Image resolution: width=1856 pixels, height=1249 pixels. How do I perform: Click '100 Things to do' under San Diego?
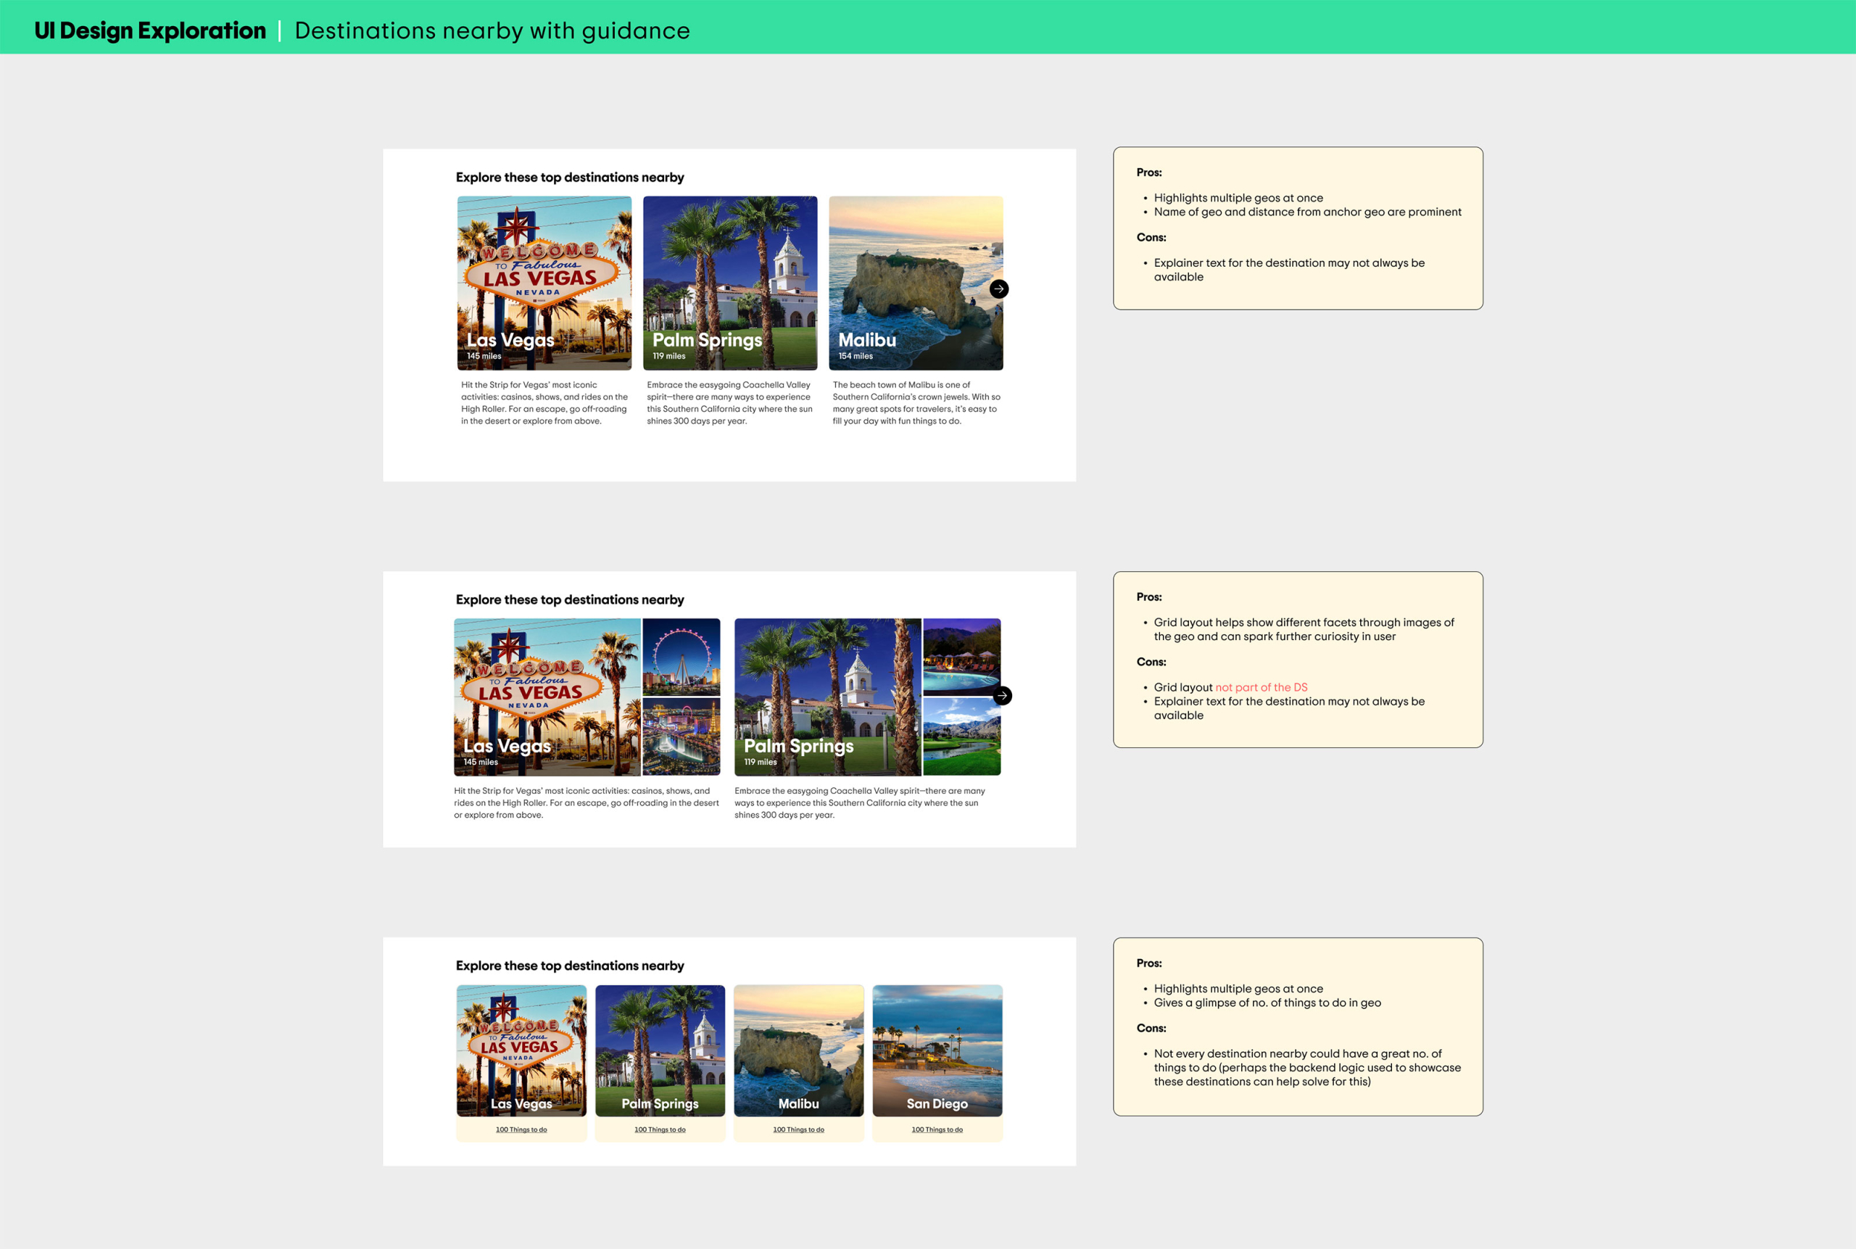(x=937, y=1129)
